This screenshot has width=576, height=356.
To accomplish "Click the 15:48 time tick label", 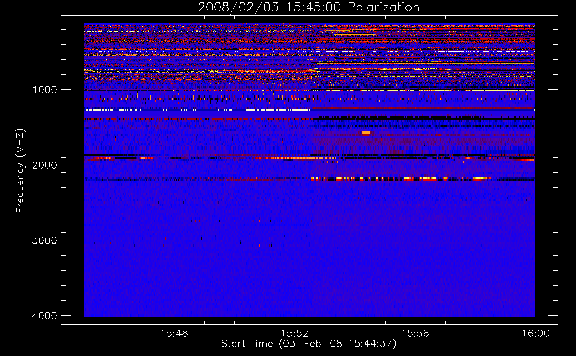I will click(x=174, y=334).
